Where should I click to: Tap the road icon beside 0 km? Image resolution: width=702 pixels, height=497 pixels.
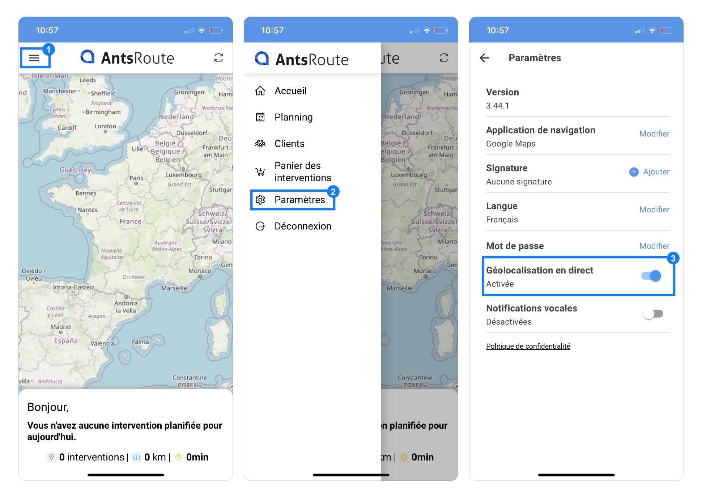point(137,457)
